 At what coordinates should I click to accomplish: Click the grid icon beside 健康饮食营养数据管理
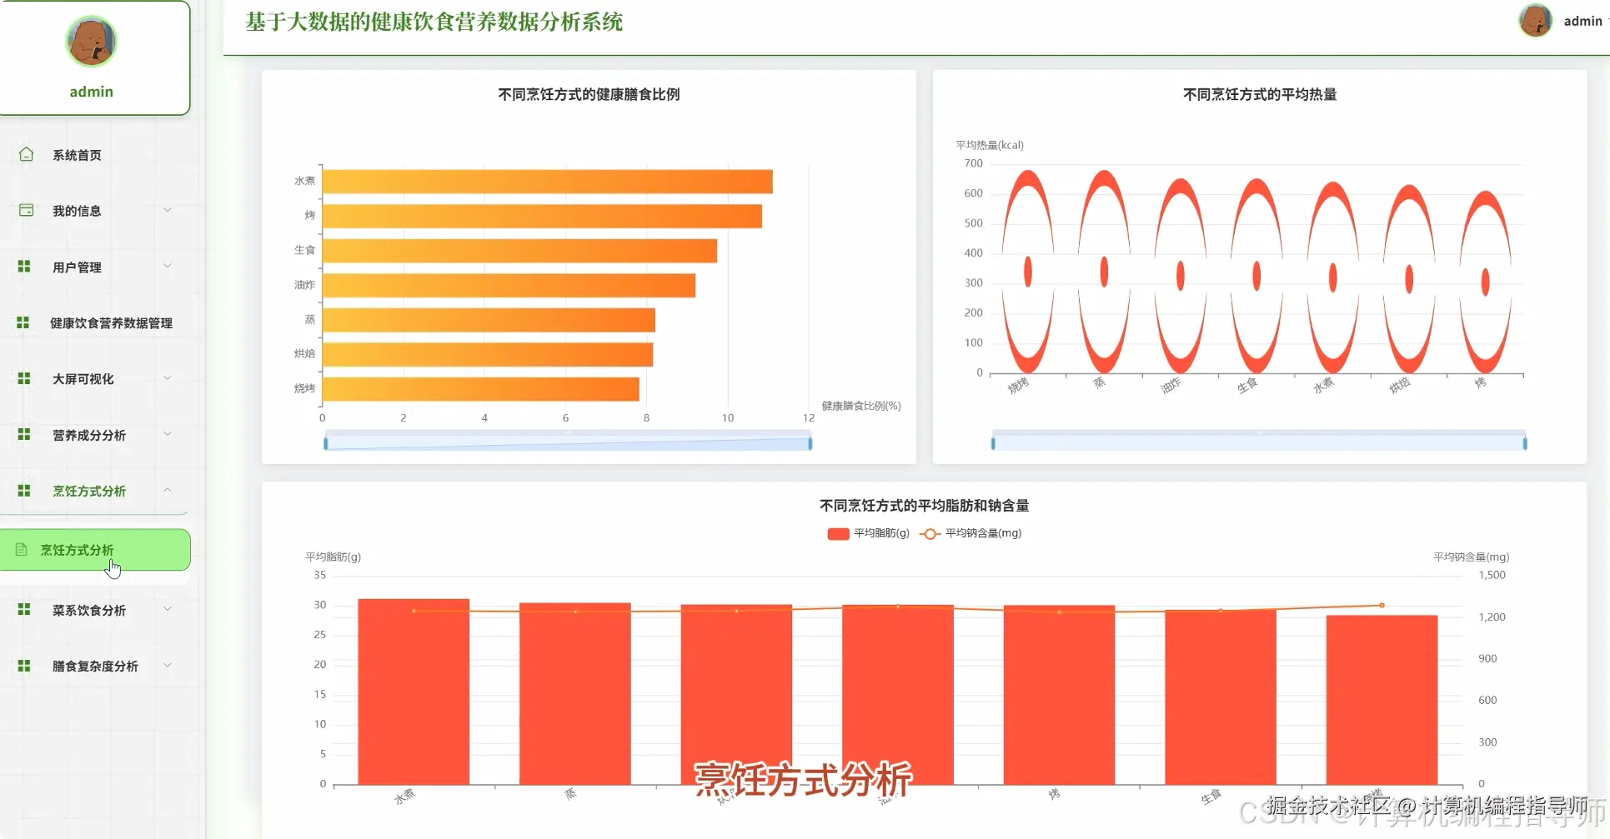tap(23, 322)
